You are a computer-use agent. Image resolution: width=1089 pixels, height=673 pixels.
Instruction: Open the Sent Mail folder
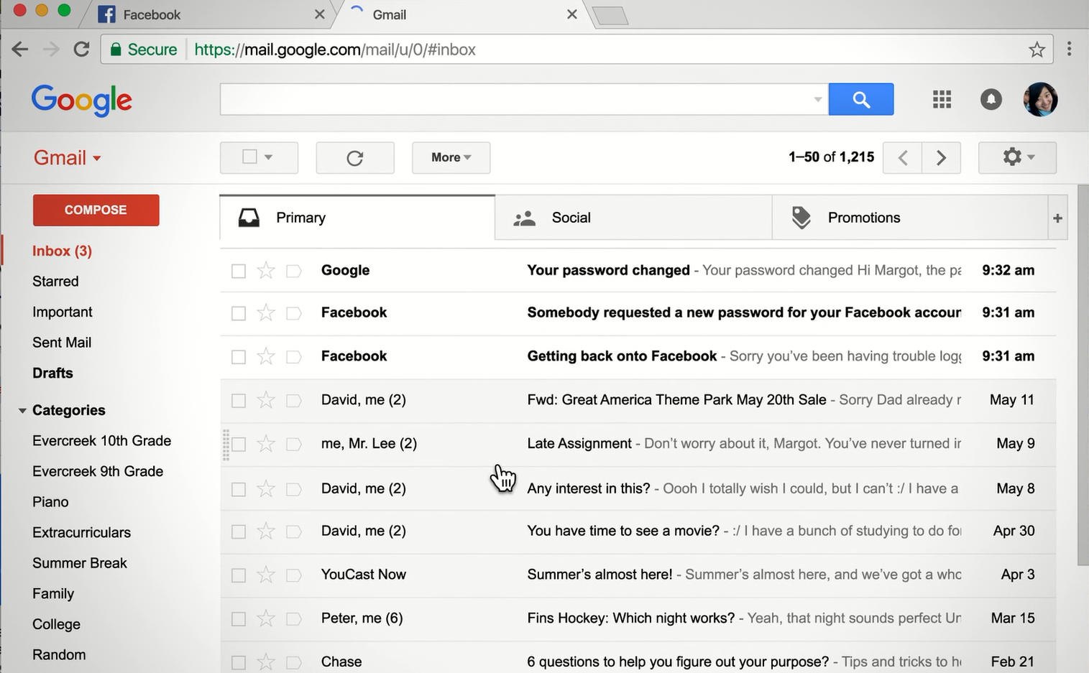point(61,343)
